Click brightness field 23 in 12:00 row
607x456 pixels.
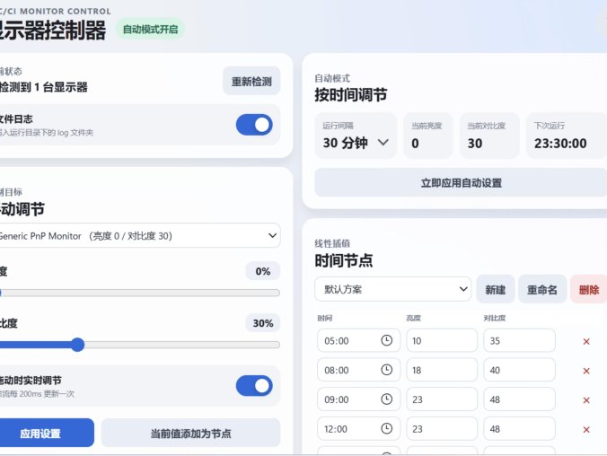(442, 428)
